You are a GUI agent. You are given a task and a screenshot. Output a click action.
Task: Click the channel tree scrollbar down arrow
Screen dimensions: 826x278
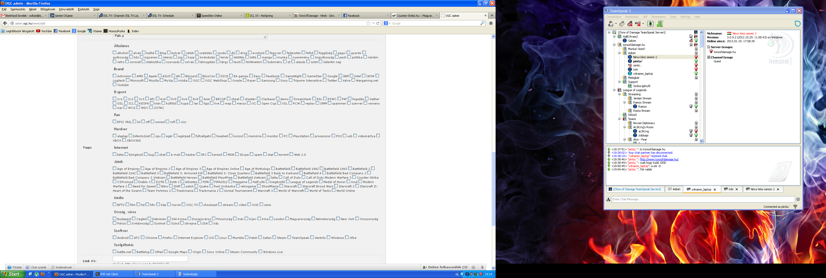pos(701,141)
